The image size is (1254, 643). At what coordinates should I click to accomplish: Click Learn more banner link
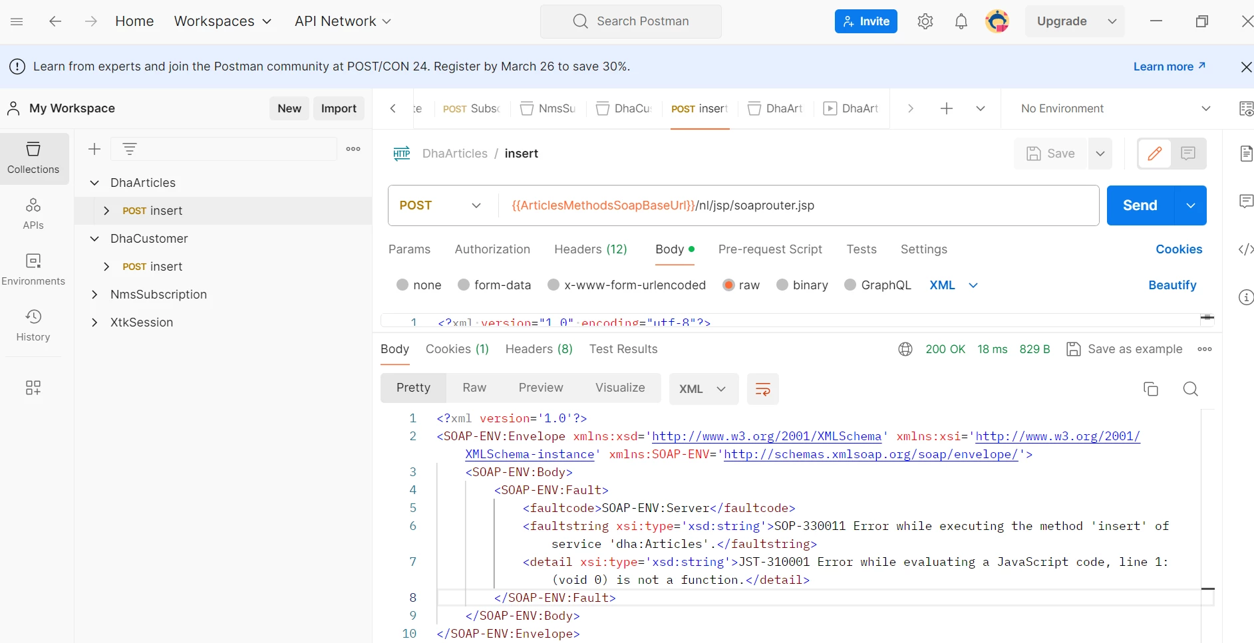tap(1169, 66)
